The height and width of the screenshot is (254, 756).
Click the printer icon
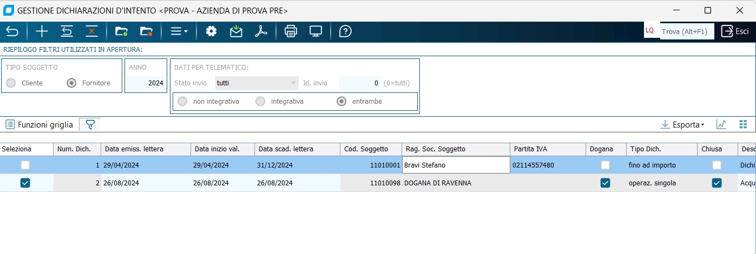291,31
